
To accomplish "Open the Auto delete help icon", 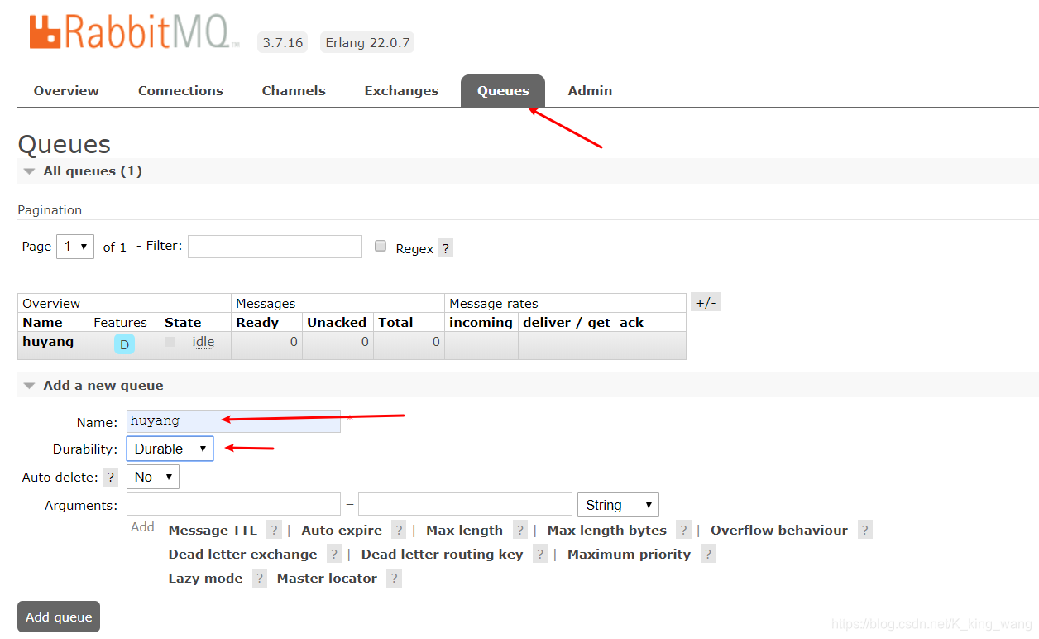I will (x=111, y=477).
